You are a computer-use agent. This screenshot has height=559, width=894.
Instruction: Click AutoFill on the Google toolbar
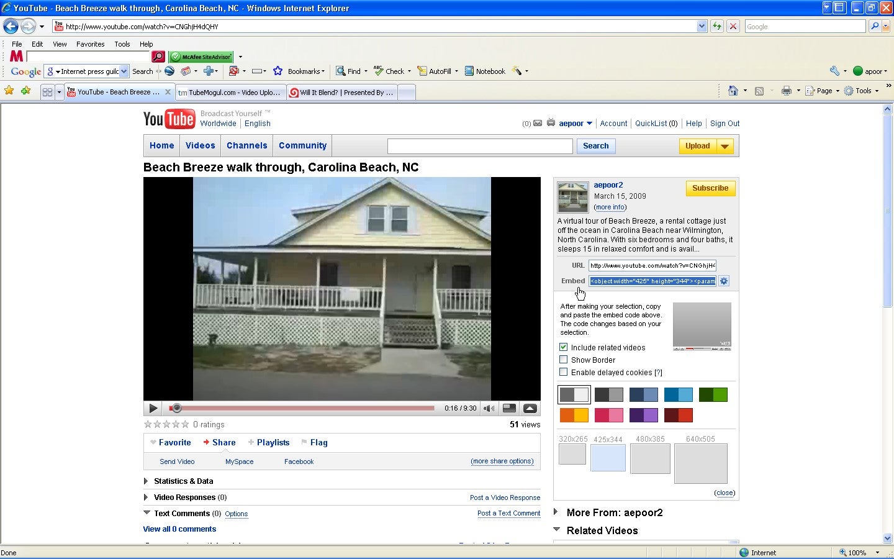434,71
